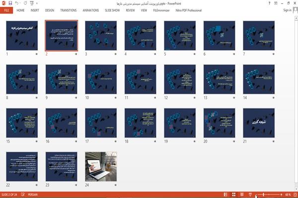Screen dimensions: 298x198
Task: Click the 60% zoom level button
Action: [x=288, y=195]
